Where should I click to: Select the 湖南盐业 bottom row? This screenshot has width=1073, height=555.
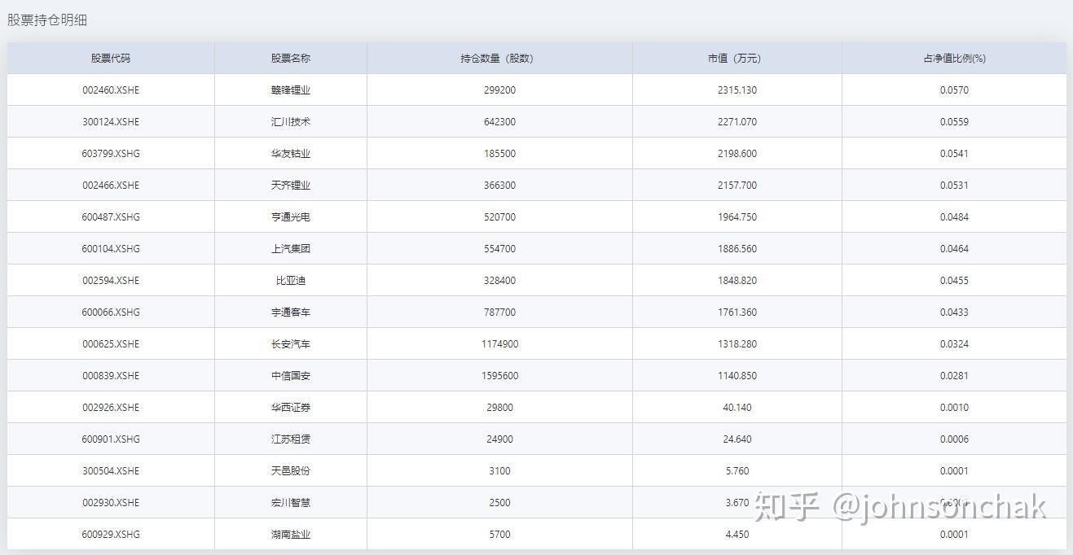click(x=290, y=534)
